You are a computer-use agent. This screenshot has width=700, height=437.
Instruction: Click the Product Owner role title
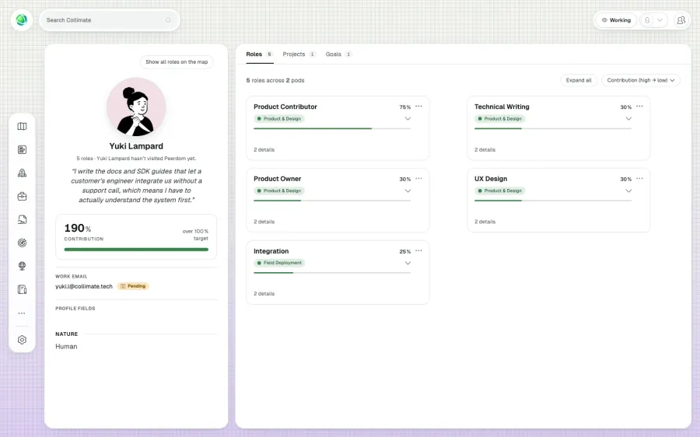point(277,179)
